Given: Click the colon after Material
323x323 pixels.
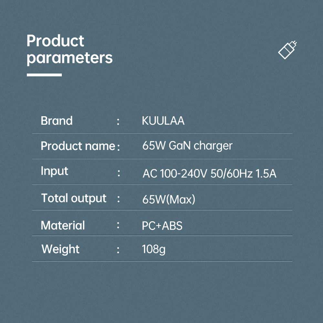Looking at the screenshot, I should coord(118,225).
